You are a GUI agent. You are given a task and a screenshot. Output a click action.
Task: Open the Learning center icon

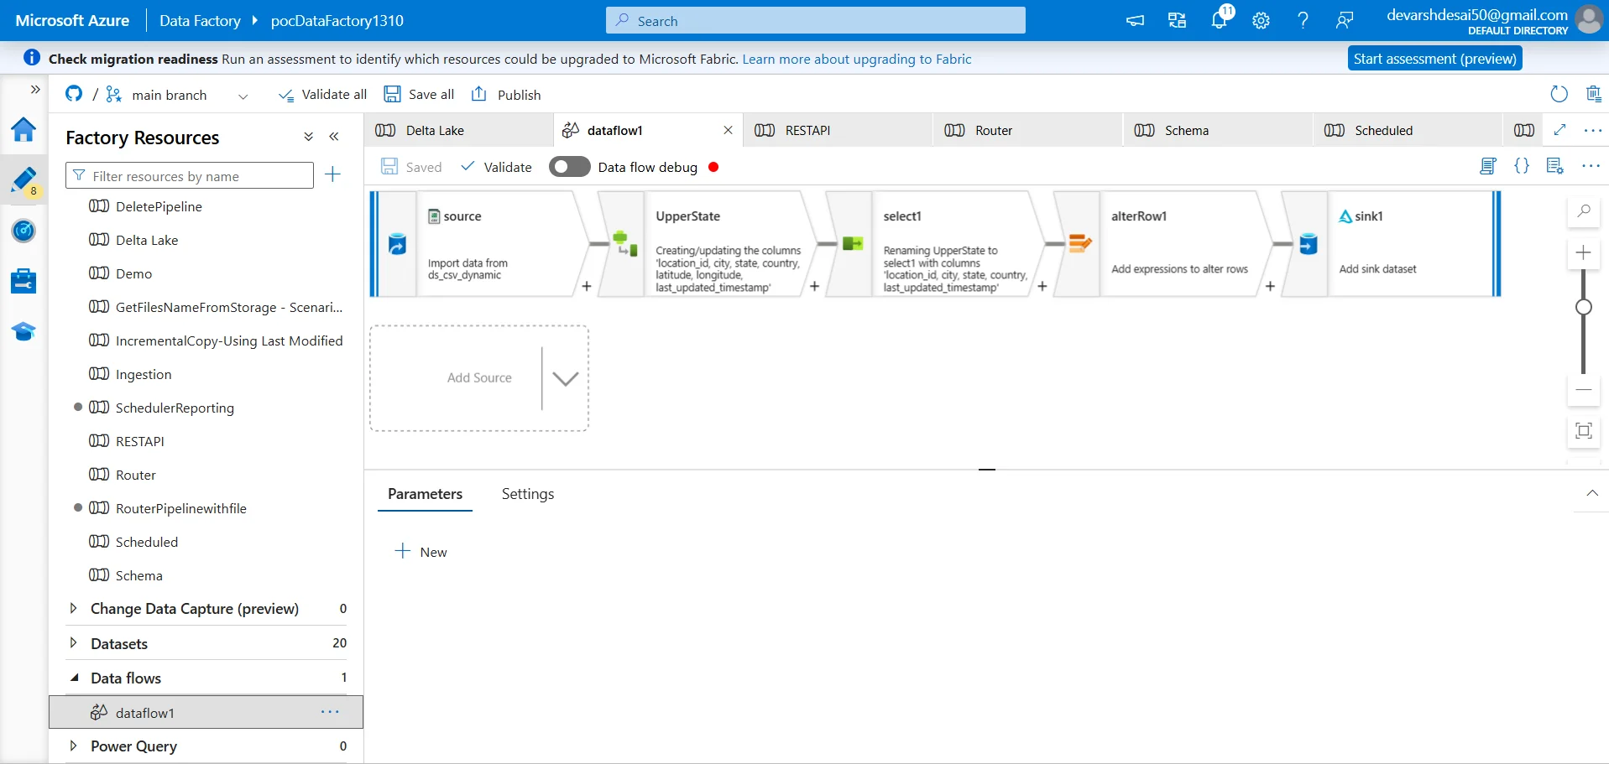tap(24, 332)
